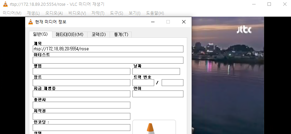The width and height of the screenshot is (291, 134).
Task: Click the video playback area with night river scene
Action: pyautogui.click(x=228, y=75)
